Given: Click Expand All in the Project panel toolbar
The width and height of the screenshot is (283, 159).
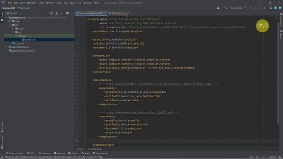Looking at the screenshot, I should point(57,13).
